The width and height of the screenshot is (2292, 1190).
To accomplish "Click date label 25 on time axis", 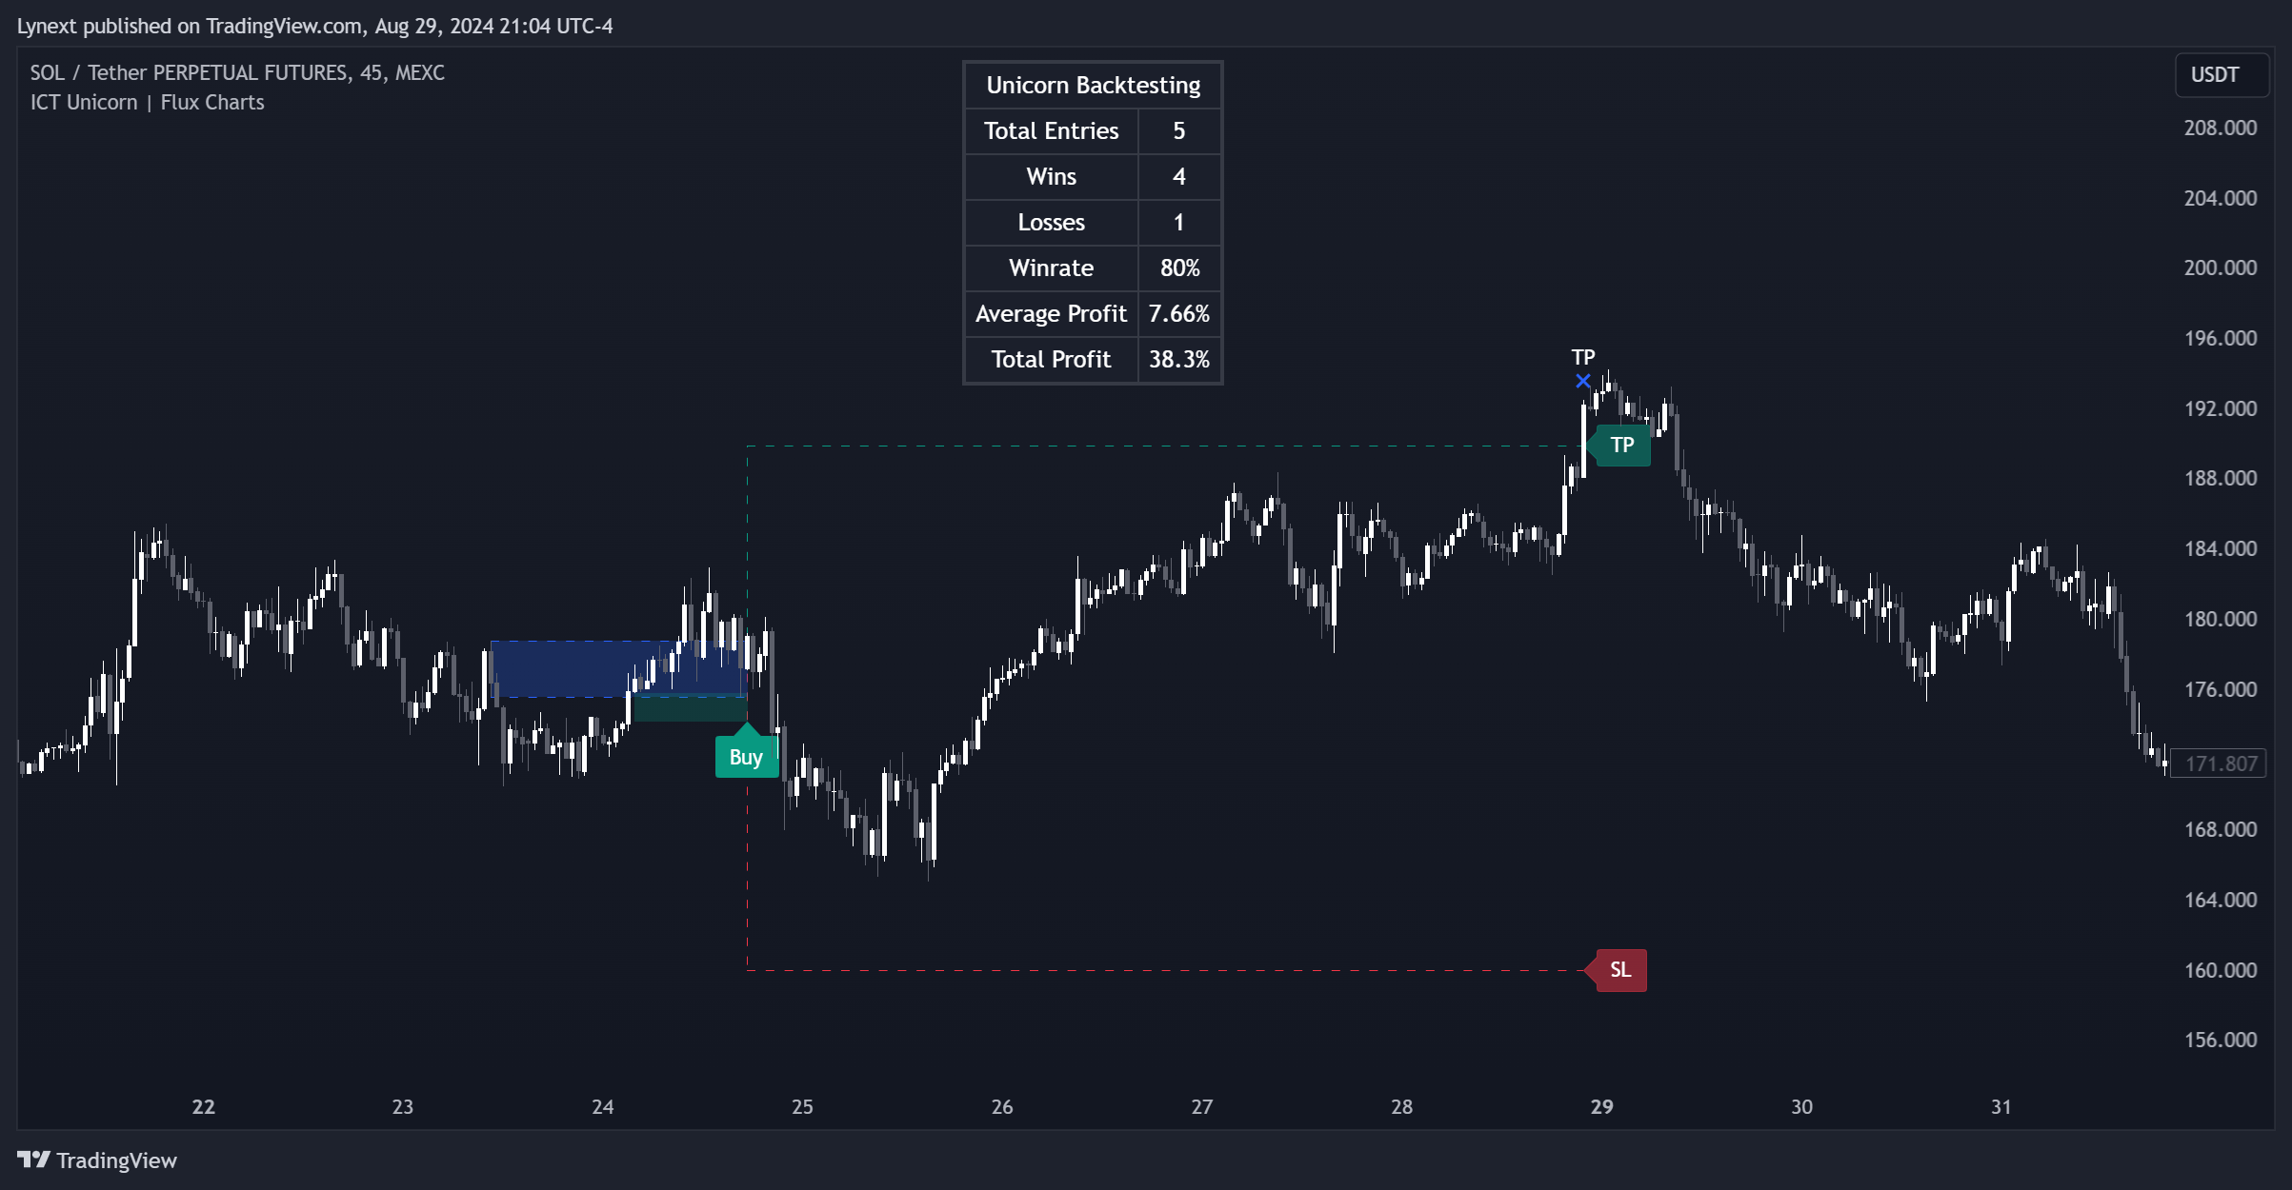I will coord(802,1107).
